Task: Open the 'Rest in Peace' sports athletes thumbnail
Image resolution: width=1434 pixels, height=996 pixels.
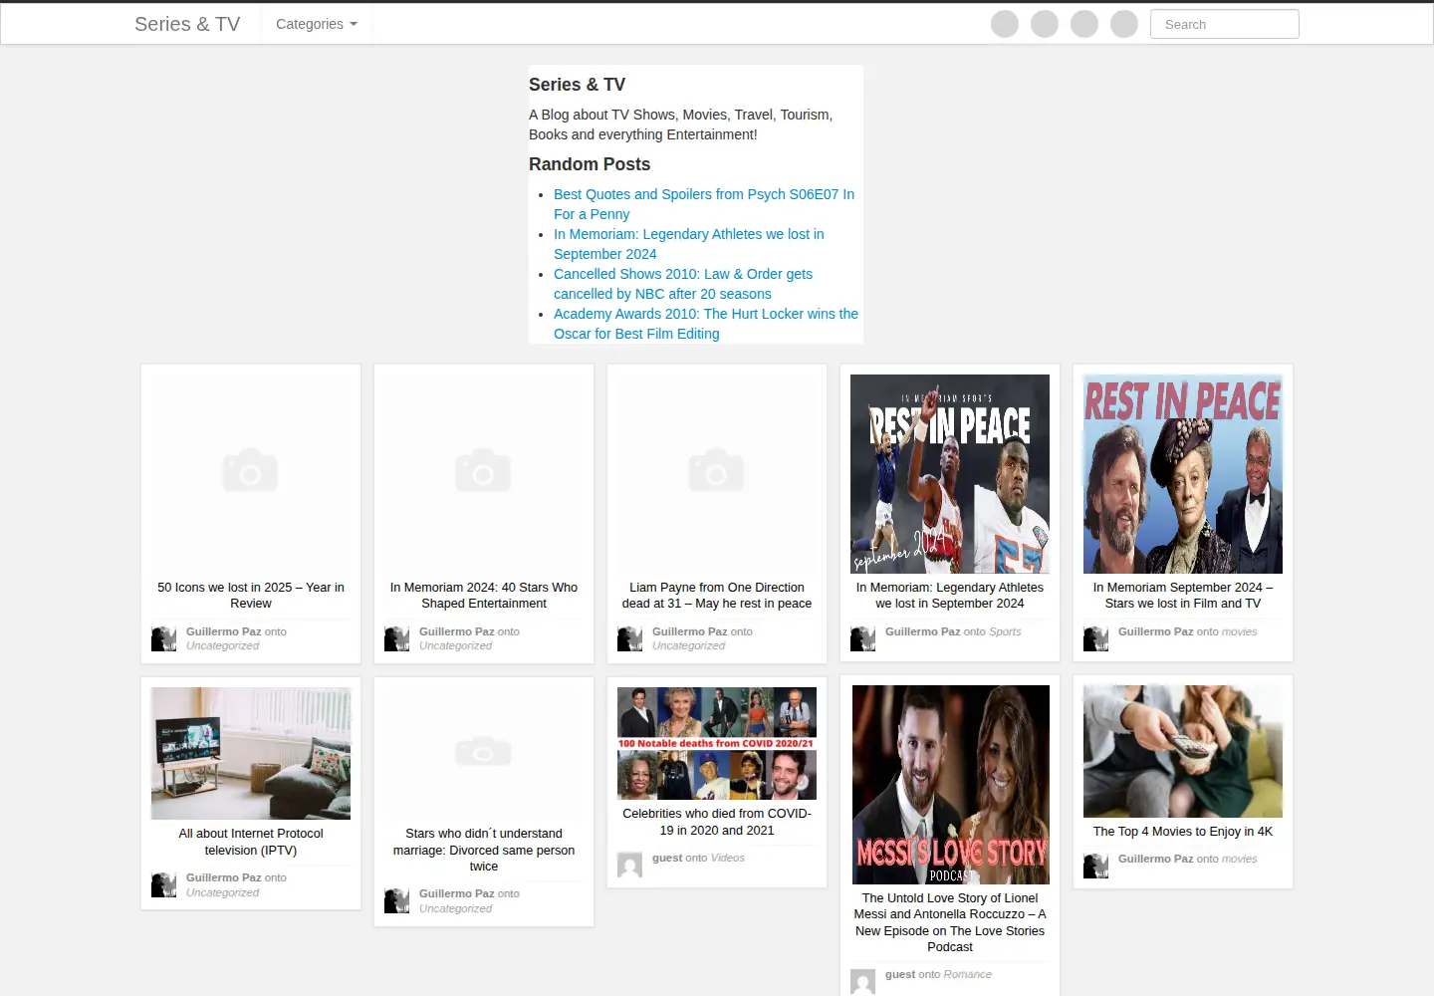Action: (950, 474)
